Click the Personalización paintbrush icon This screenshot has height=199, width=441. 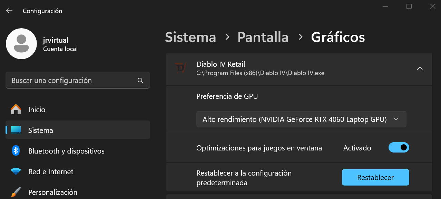16,192
